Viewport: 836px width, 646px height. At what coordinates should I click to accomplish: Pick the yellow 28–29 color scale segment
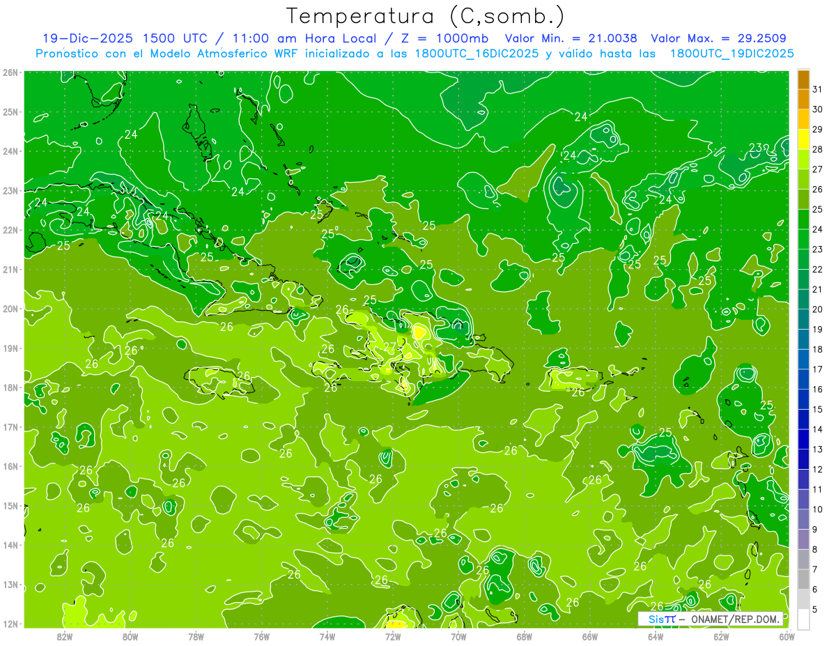(803, 139)
